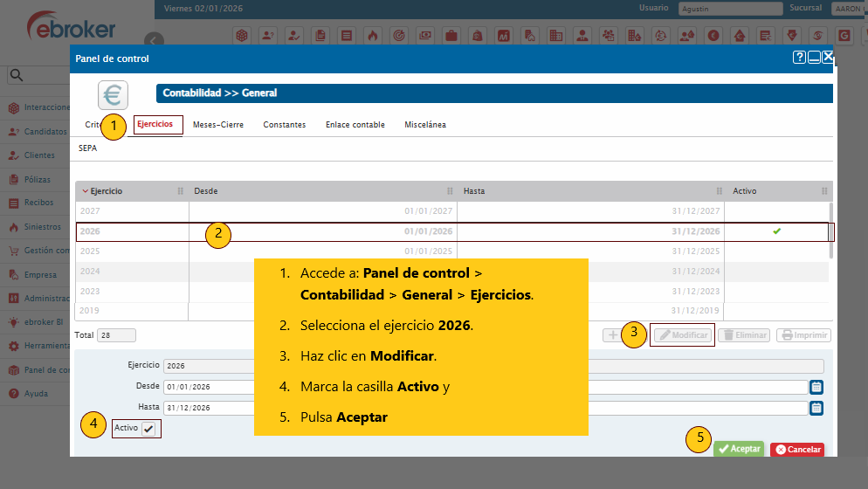Open calendar picker for Desde field
868x489 pixels.
(x=816, y=387)
